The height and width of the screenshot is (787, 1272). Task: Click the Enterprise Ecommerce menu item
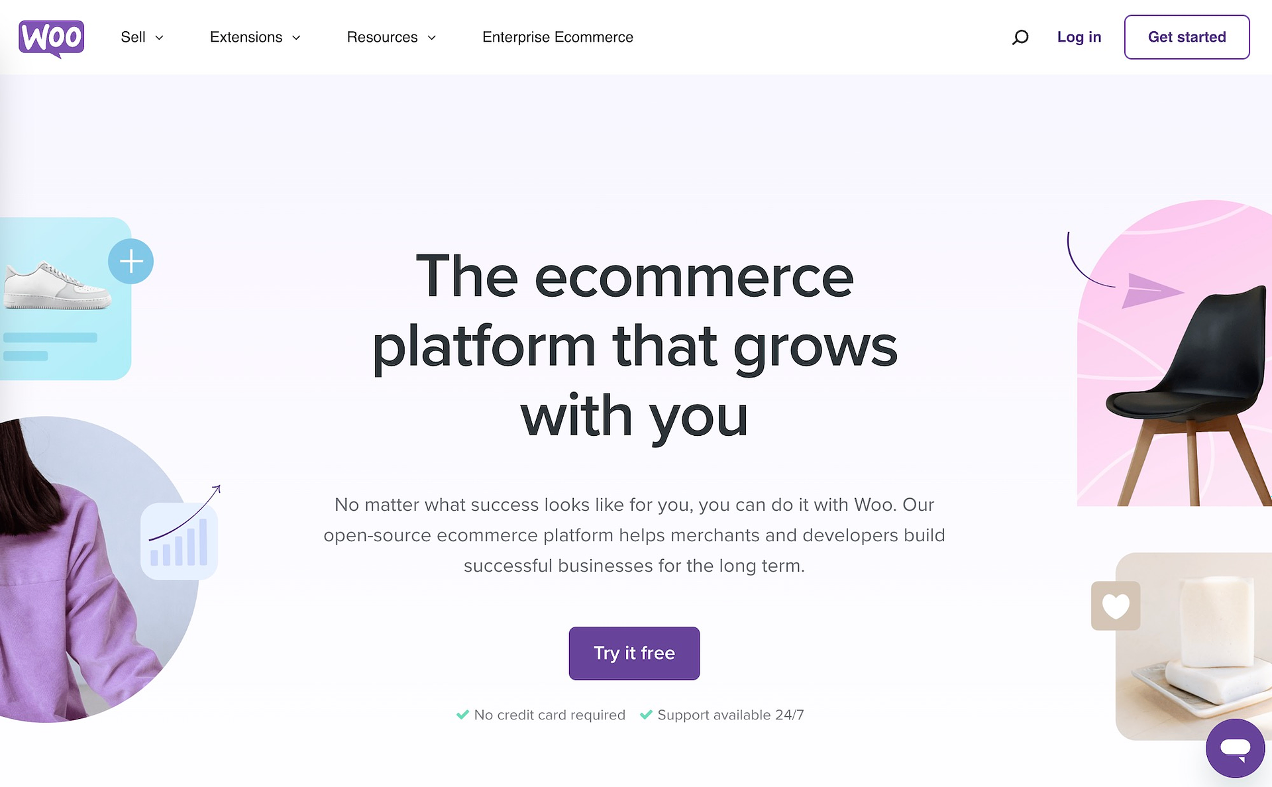click(x=558, y=37)
